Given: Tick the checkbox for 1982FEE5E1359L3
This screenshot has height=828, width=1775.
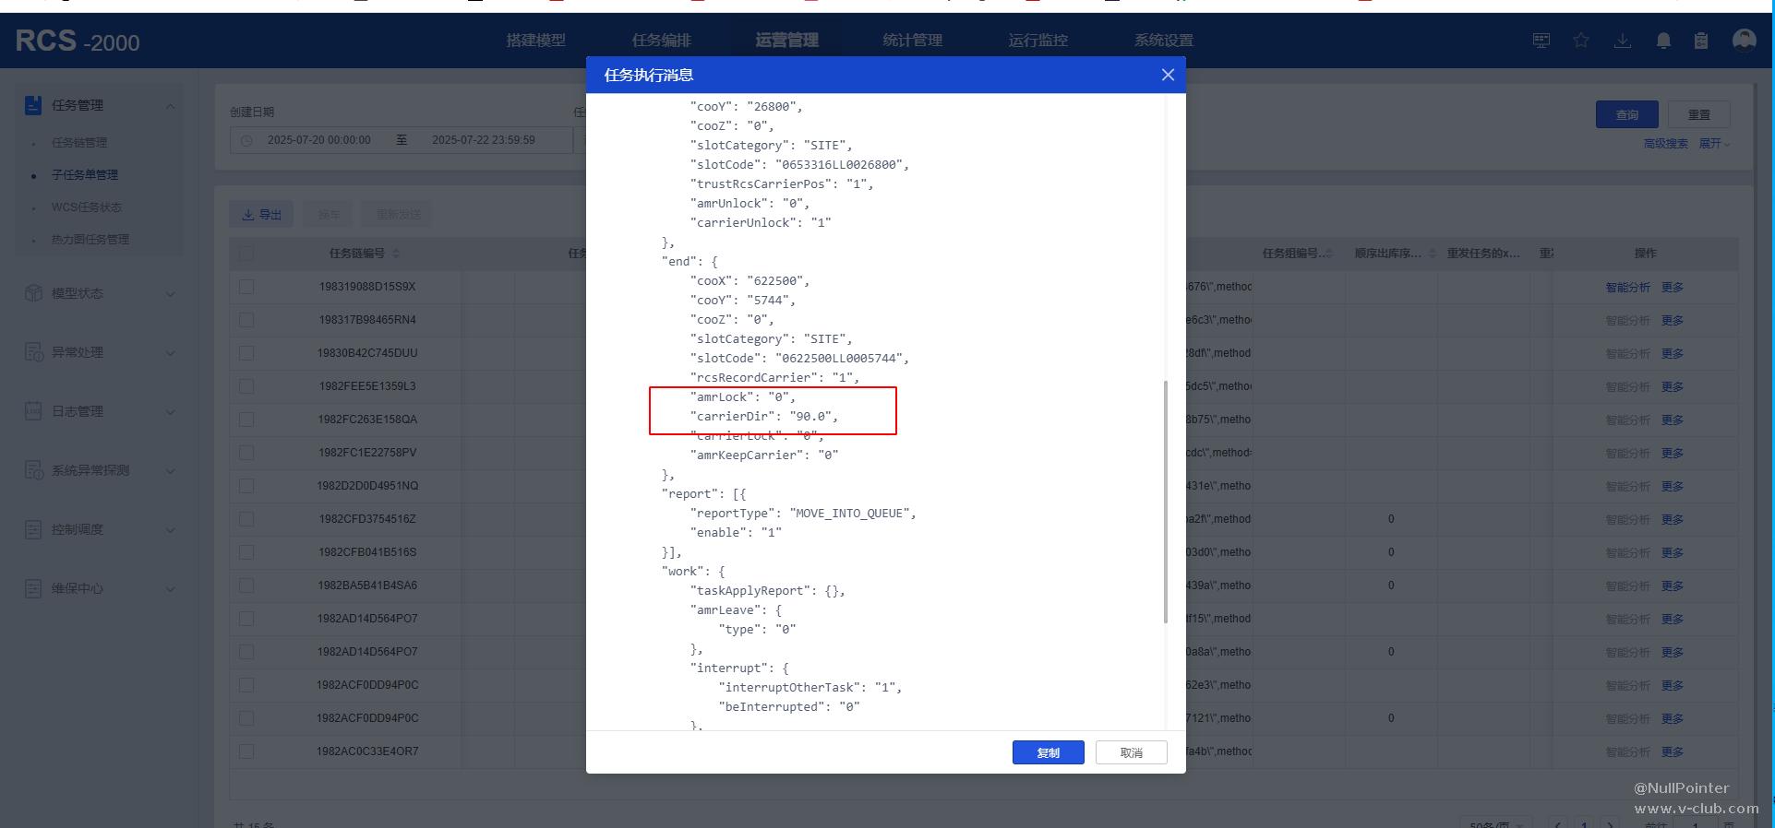Looking at the screenshot, I should pyautogui.click(x=246, y=386).
